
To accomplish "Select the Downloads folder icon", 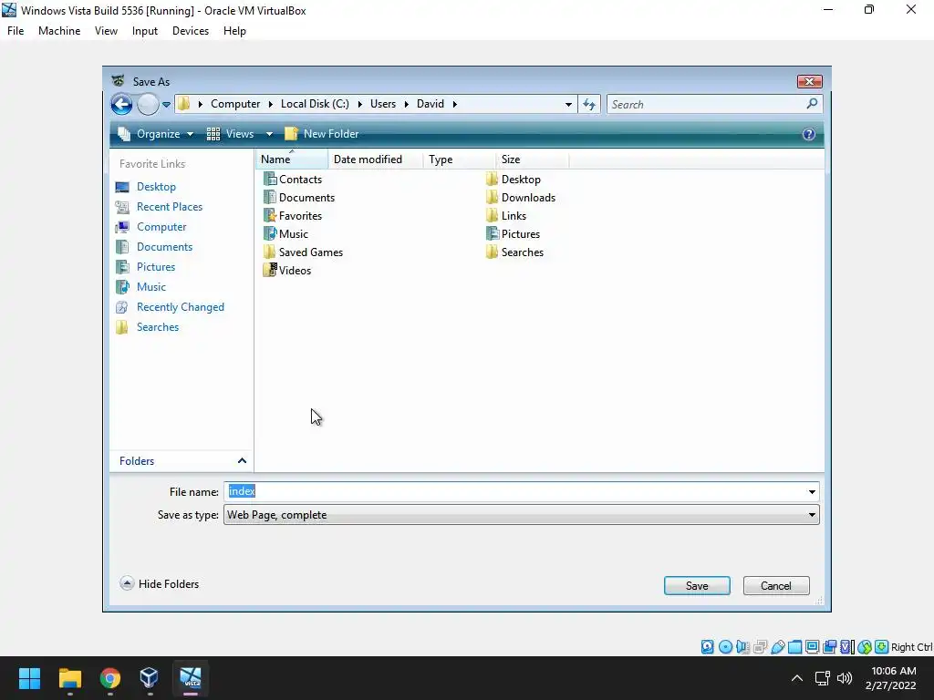I will tap(492, 197).
